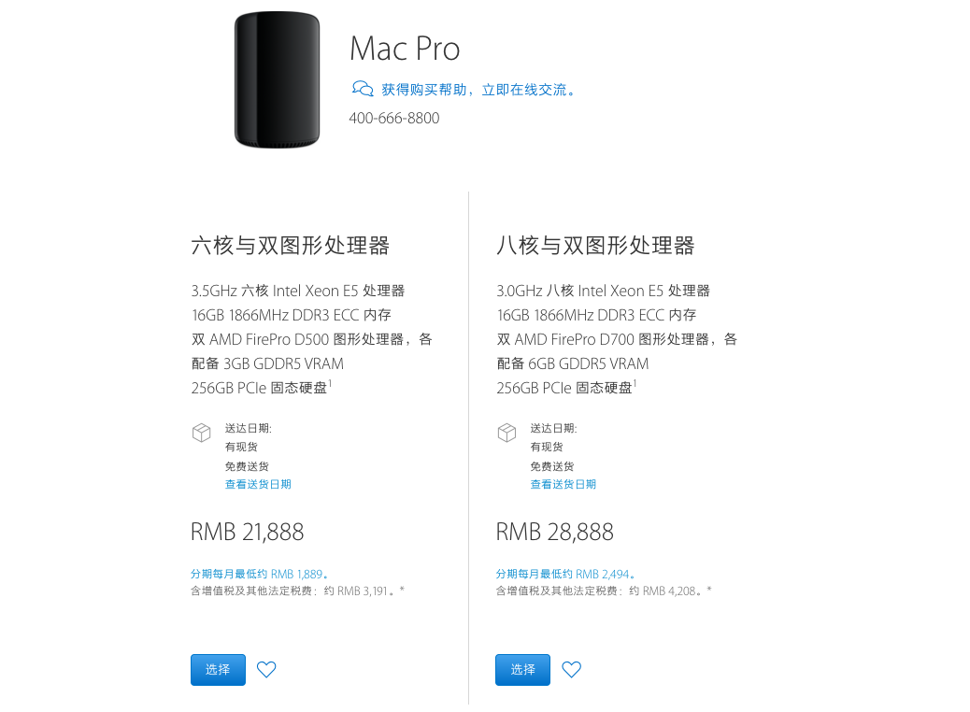The image size is (970, 712).
Task: Click the 六核与双图形处理器 heading
Action: (x=291, y=246)
